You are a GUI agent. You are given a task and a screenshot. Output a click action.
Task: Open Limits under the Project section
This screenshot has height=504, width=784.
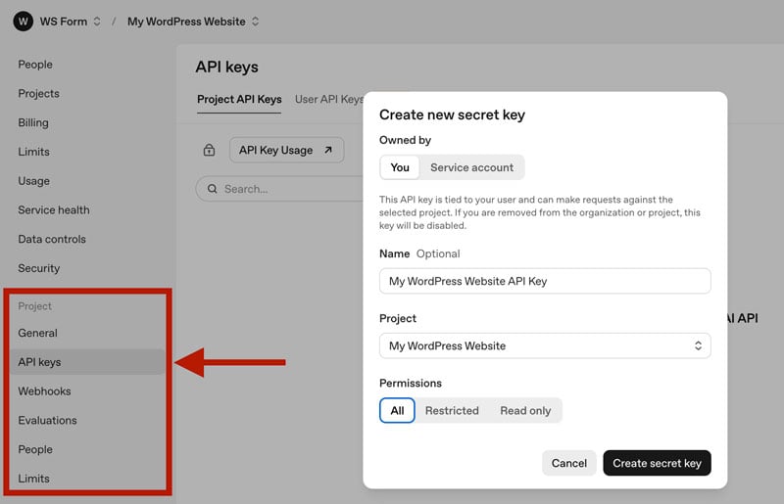pyautogui.click(x=33, y=478)
